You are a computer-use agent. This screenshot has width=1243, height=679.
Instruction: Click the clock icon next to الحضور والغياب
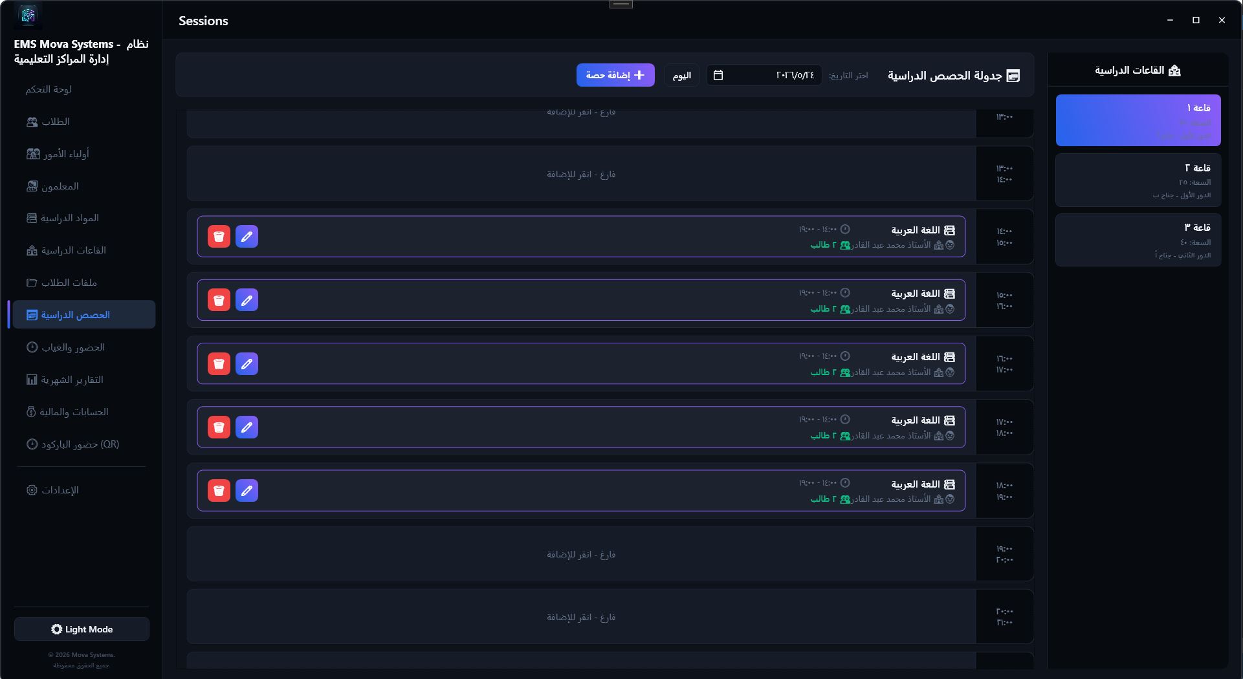32,347
